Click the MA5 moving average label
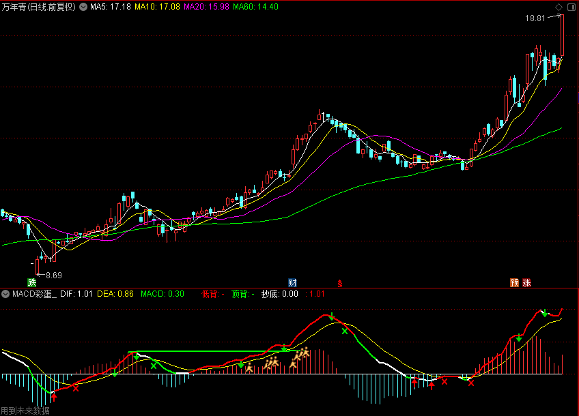579x416 pixels. pos(110,7)
